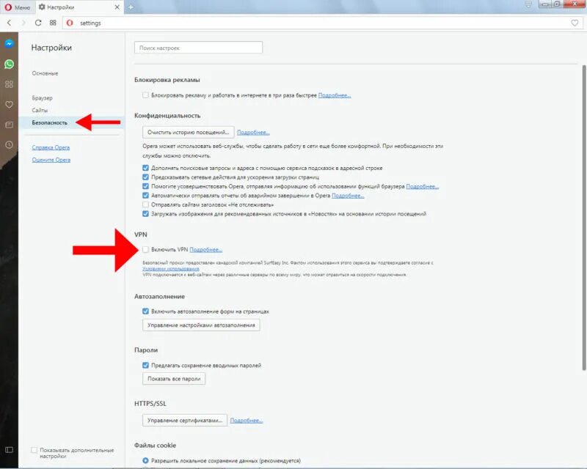Uncheck Предсказывать сетевые действия checkbox
Screen dimensions: 587x469
tap(145, 177)
